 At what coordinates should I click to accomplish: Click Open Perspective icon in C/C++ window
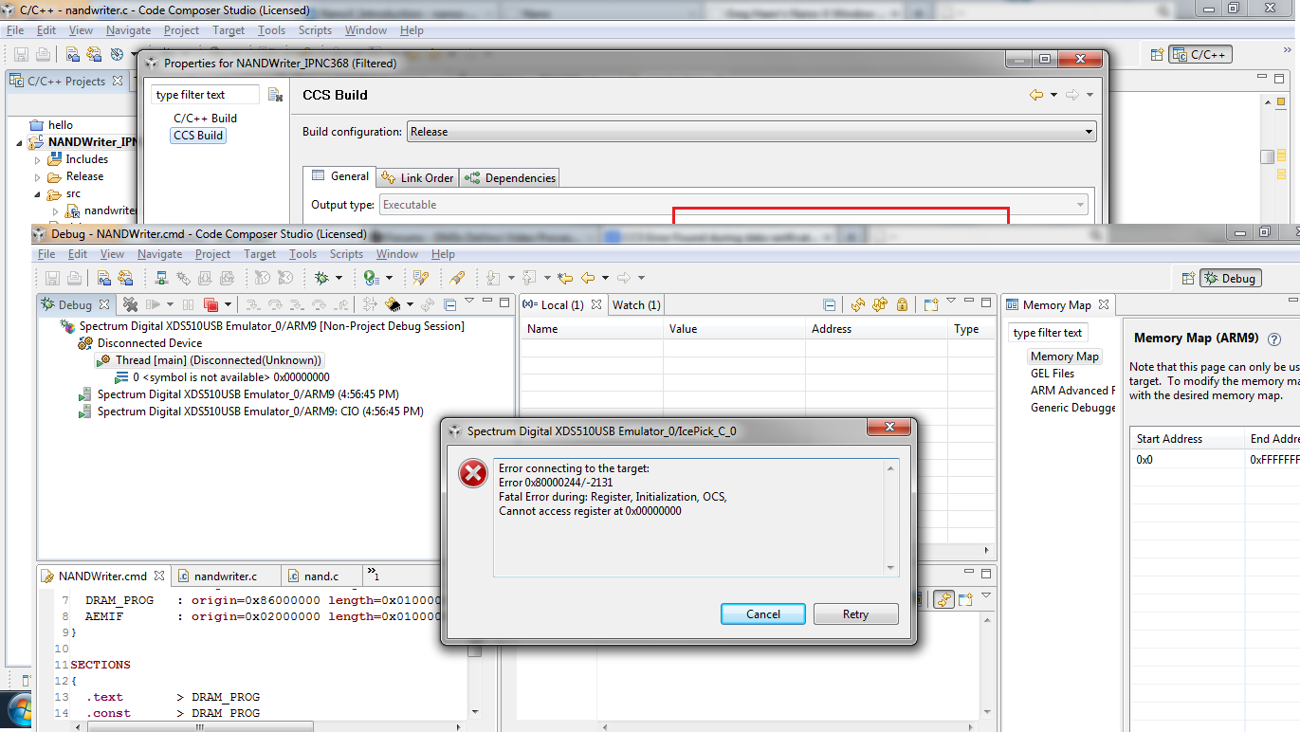[x=1157, y=54]
